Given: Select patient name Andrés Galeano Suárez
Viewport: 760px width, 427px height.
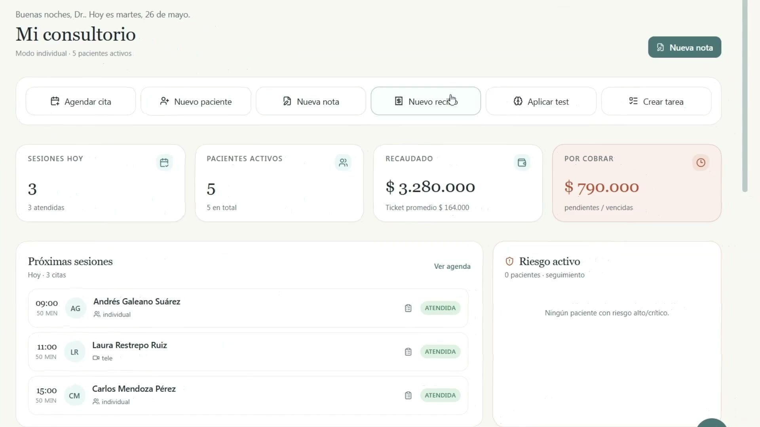Looking at the screenshot, I should click(x=137, y=301).
